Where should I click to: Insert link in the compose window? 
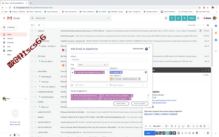click(186, 133)
